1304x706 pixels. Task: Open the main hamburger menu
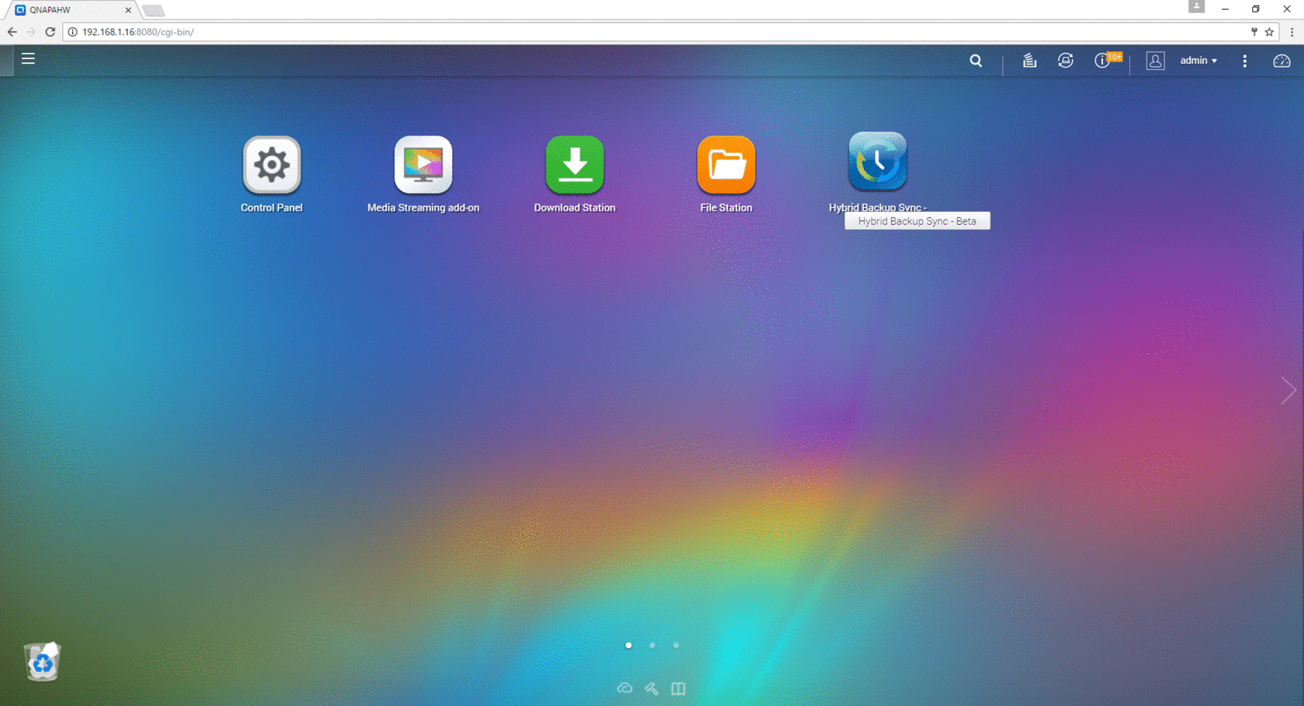click(x=28, y=58)
